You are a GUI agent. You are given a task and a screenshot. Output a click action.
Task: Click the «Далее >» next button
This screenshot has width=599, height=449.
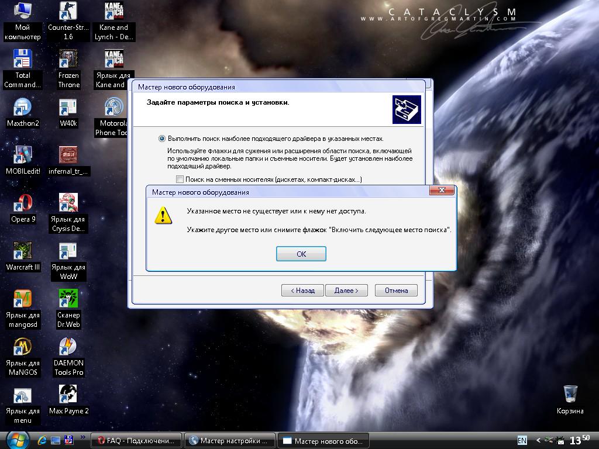[346, 291]
